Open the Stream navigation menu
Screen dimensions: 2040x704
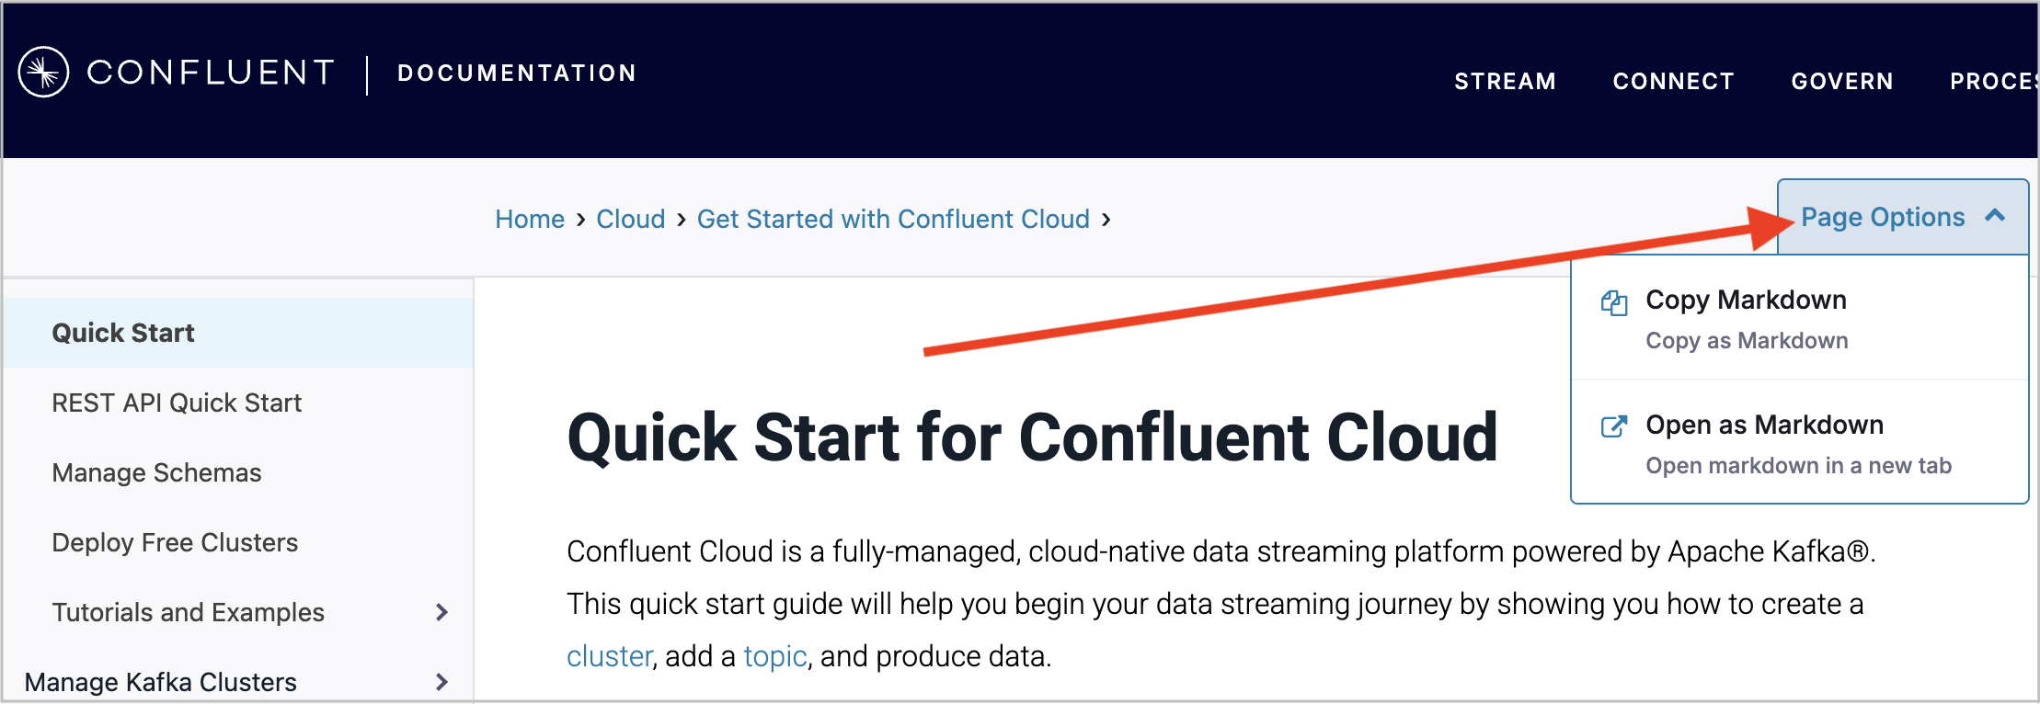coord(1505,81)
